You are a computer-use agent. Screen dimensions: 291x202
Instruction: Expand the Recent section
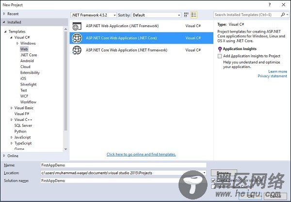pyautogui.click(x=4, y=14)
